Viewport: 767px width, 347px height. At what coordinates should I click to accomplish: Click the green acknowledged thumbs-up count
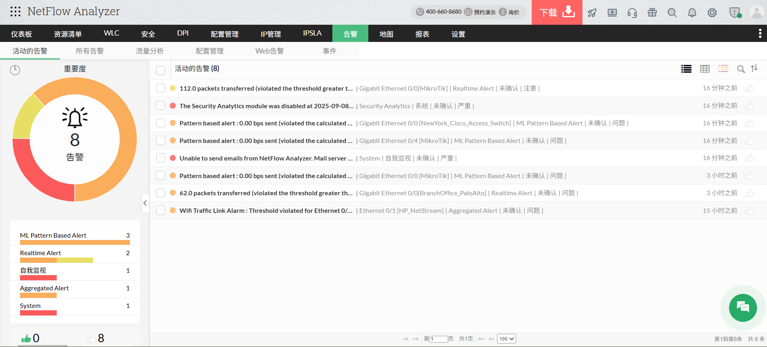[30, 338]
